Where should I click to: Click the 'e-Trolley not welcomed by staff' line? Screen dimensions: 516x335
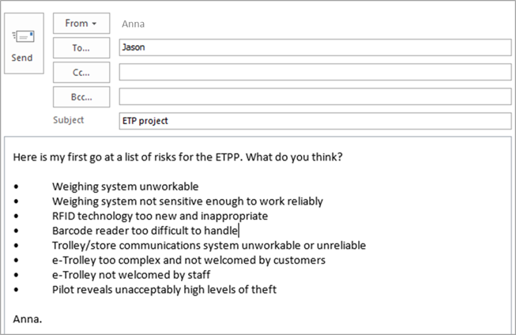pos(131,275)
